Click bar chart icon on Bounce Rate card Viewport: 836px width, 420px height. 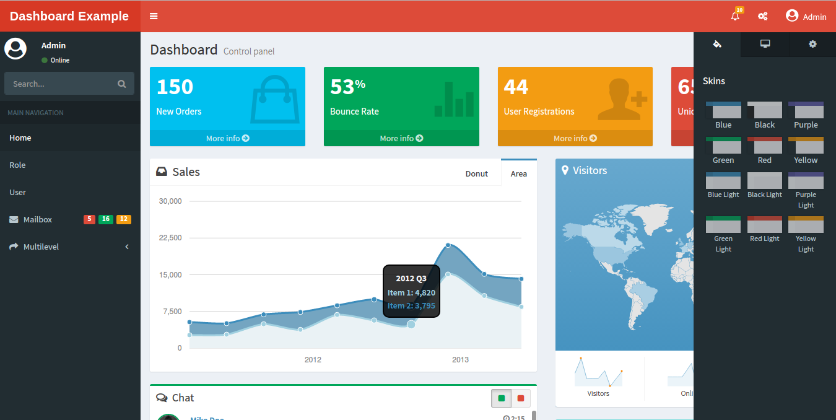[x=454, y=99]
